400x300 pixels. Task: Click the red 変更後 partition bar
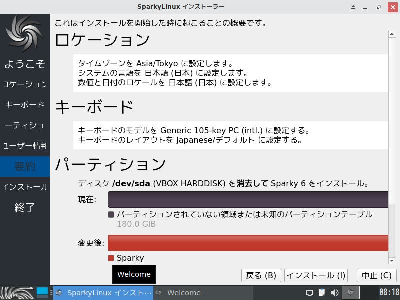(248, 243)
